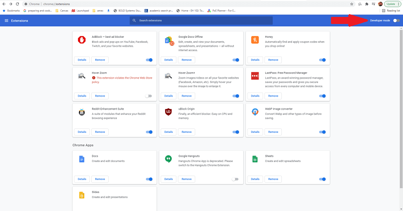The image size is (403, 211).
Task: Open Details for Google Docs Offline
Action: pyautogui.click(x=168, y=60)
